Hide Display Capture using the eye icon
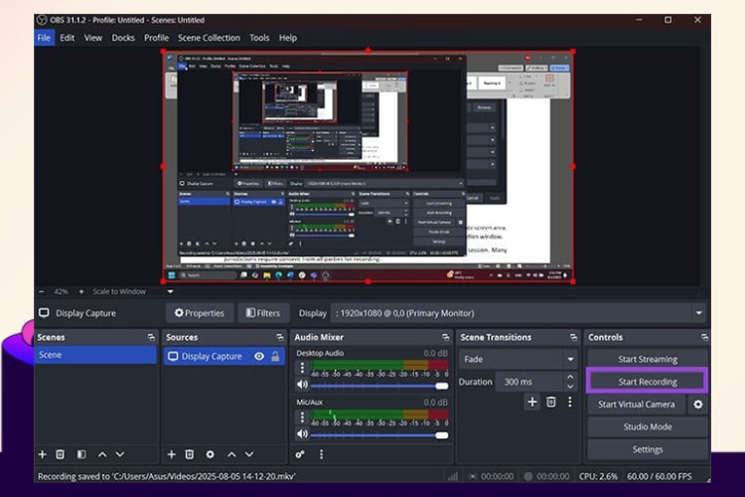This screenshot has width=745, height=497. point(259,356)
